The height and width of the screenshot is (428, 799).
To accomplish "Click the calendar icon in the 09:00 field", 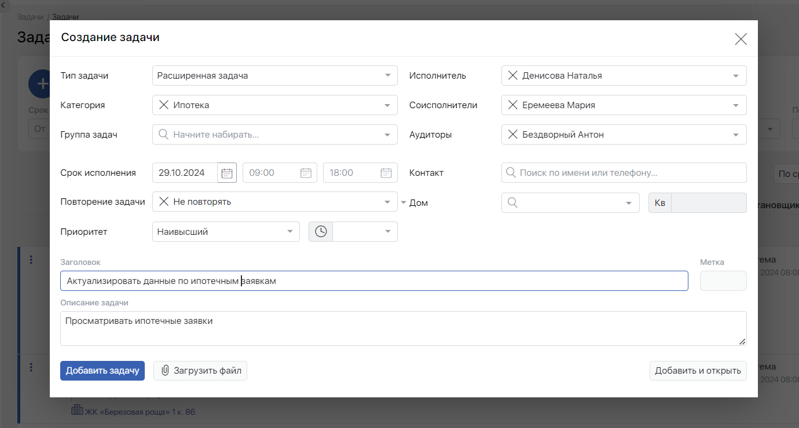I will click(x=306, y=173).
